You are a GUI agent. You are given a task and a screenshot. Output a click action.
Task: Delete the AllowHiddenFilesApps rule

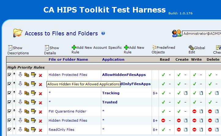[40, 75]
